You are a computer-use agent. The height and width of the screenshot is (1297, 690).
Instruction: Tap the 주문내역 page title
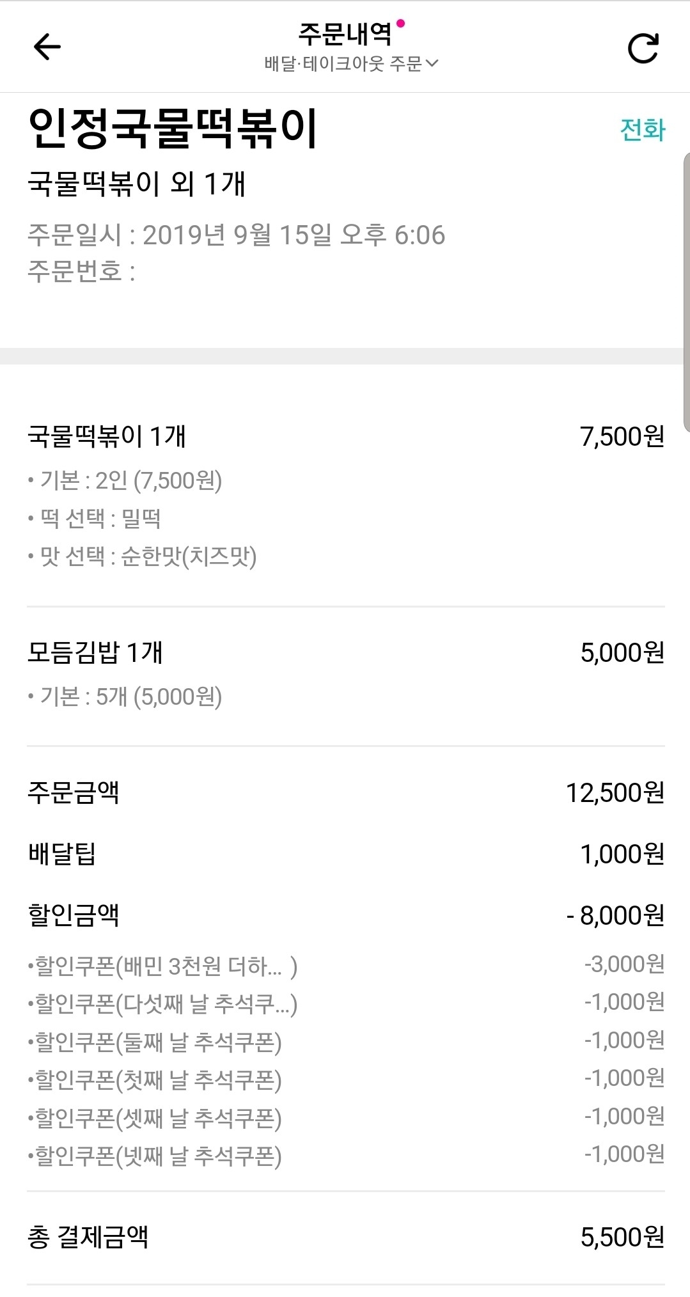(x=345, y=33)
